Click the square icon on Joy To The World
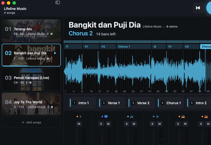211x145 pixels. click(x=52, y=107)
